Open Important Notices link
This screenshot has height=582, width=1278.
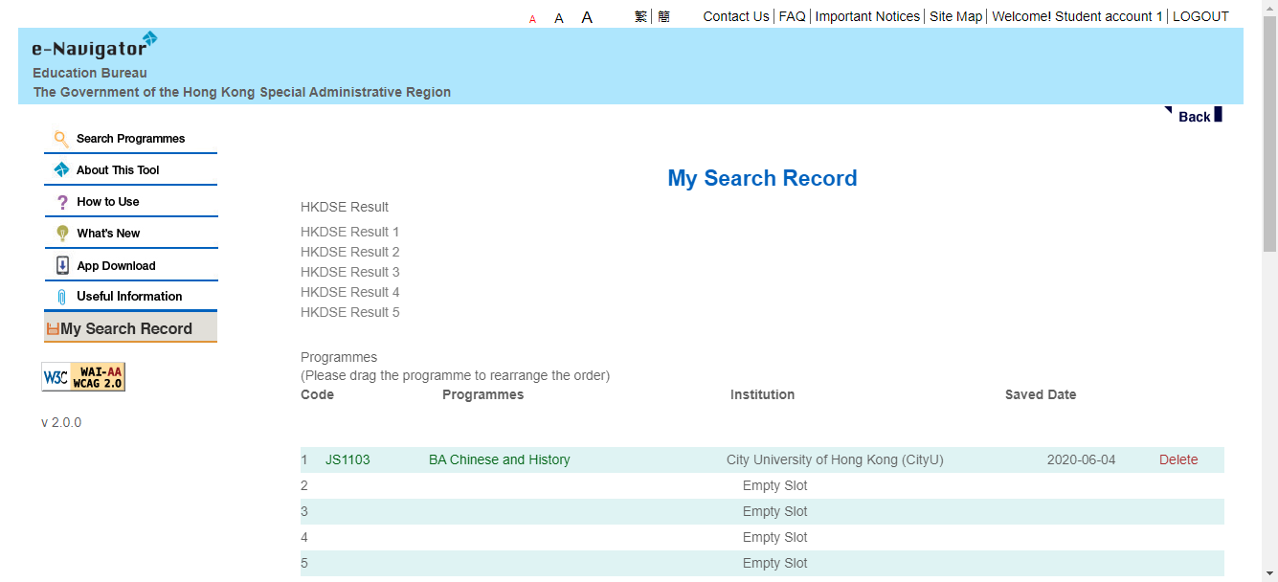tap(867, 16)
